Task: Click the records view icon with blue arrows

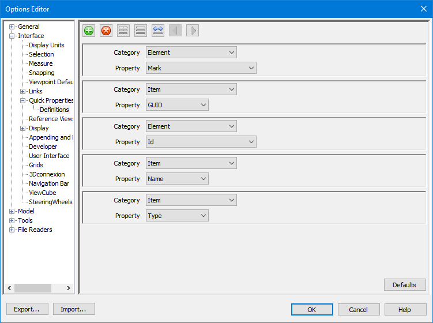Action: [158, 31]
